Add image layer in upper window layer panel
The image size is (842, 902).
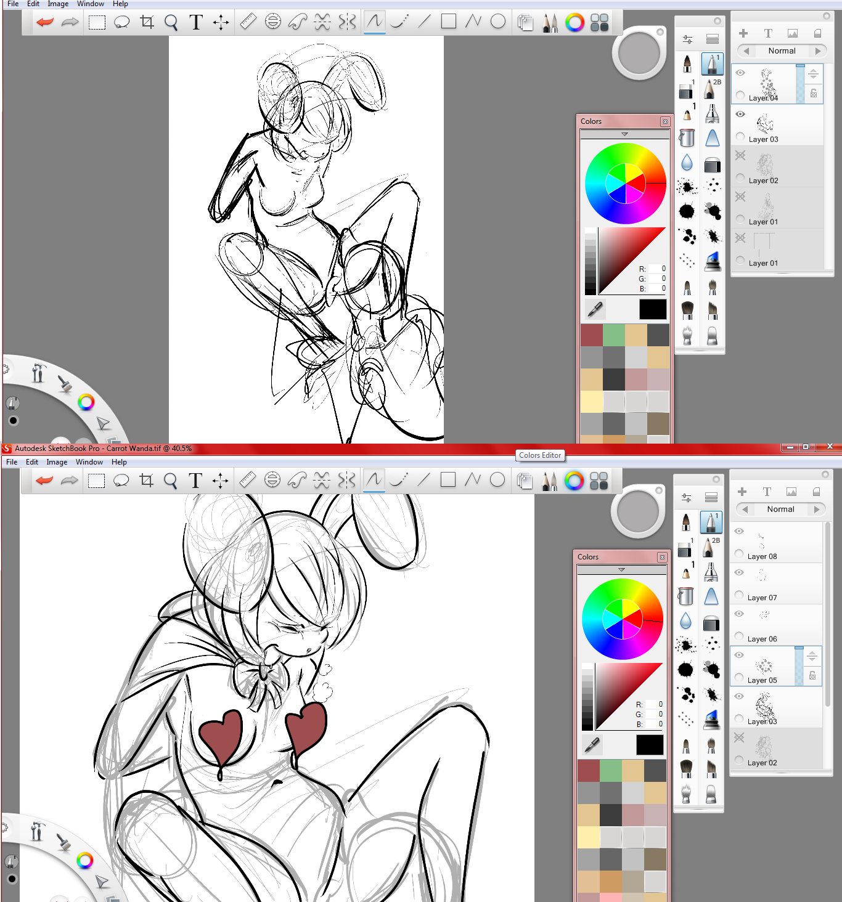(x=793, y=33)
